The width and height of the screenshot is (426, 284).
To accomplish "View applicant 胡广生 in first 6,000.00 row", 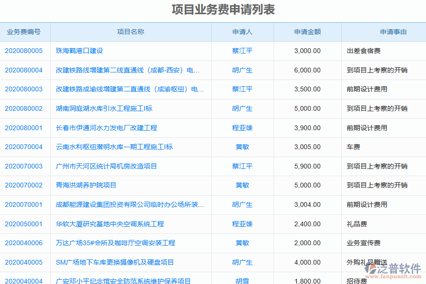I will coord(242,70).
